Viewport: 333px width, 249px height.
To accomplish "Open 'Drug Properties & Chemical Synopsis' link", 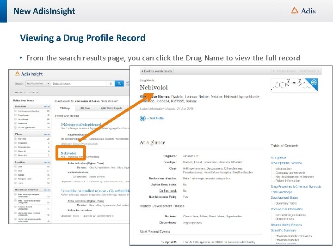I will (296, 187).
